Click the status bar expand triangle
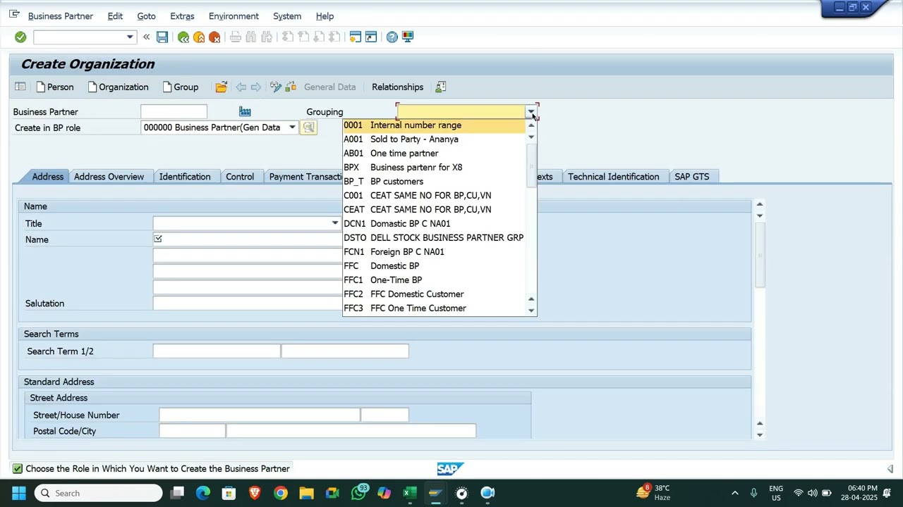 coord(890,469)
